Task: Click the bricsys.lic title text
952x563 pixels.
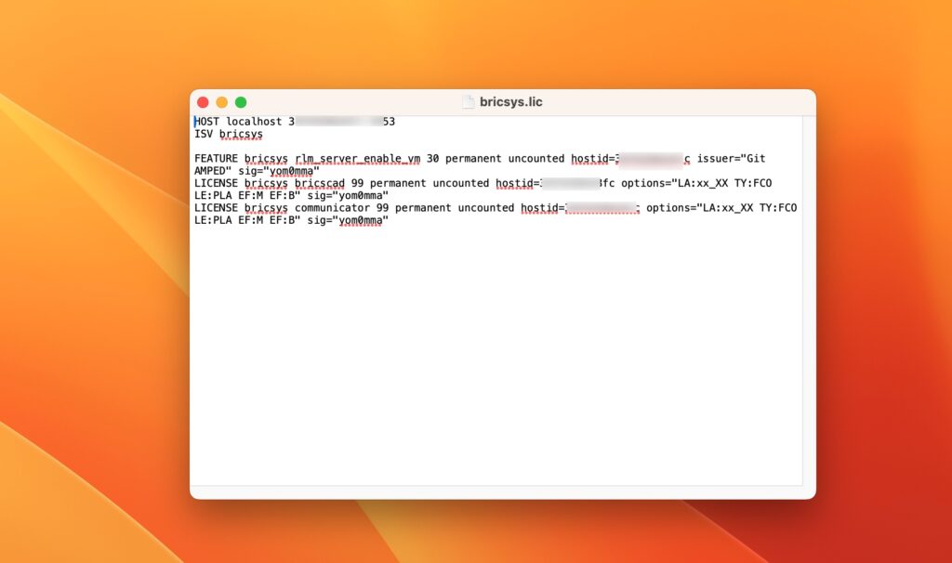Action: pyautogui.click(x=510, y=102)
